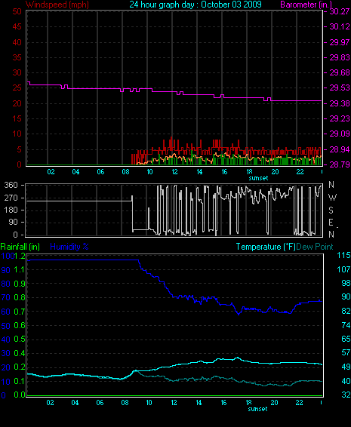The image size is (351, 427).
Task: Click hour label 06 under temperature chart
Action: coord(100,403)
